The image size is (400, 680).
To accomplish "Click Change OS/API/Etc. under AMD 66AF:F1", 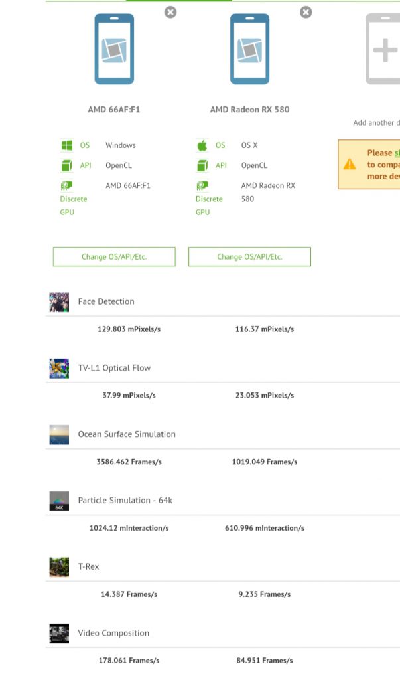I will [114, 257].
